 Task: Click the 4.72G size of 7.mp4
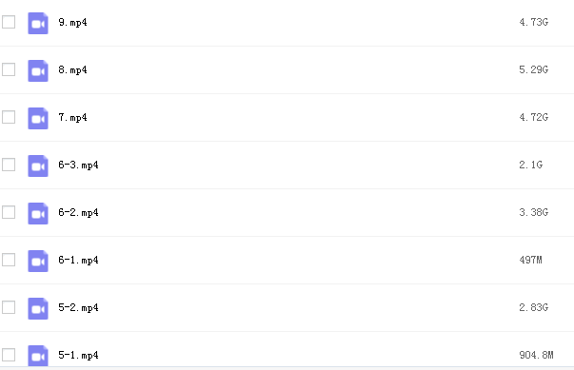(x=534, y=117)
